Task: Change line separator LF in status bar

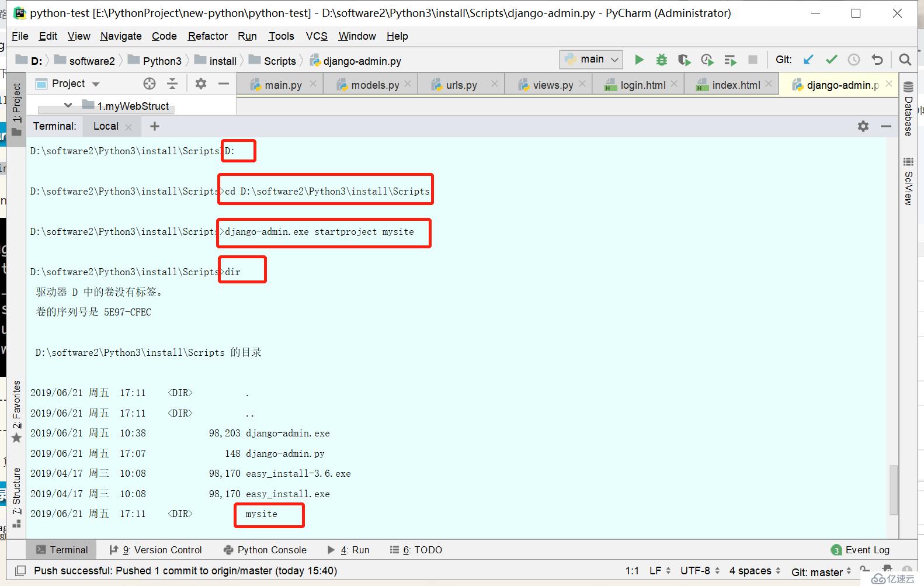Action: [660, 571]
